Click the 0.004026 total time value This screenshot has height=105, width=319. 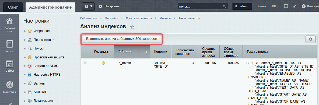coord(232,63)
